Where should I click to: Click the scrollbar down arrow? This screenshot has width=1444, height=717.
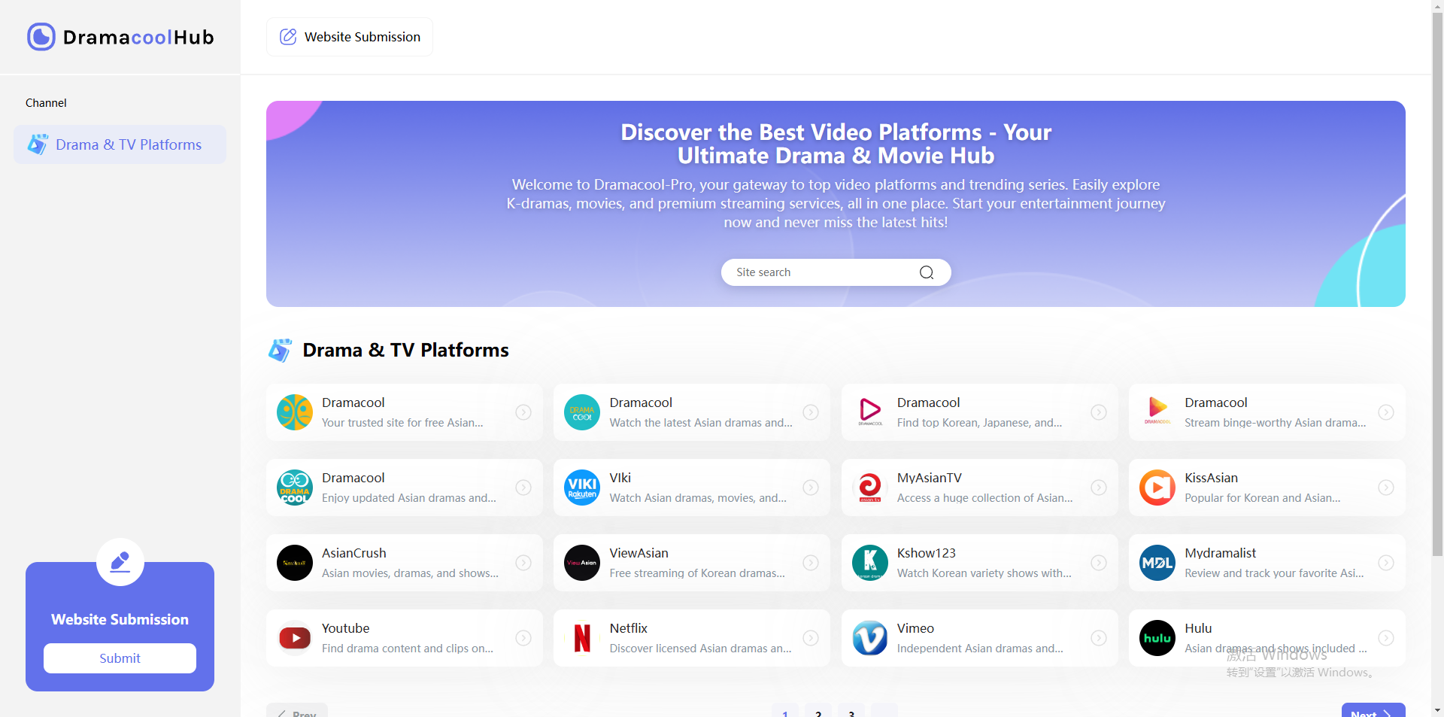1437,710
